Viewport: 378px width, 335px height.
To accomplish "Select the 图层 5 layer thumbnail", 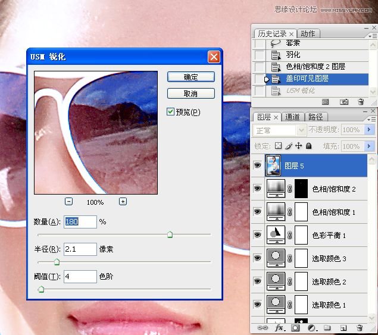I will [273, 165].
